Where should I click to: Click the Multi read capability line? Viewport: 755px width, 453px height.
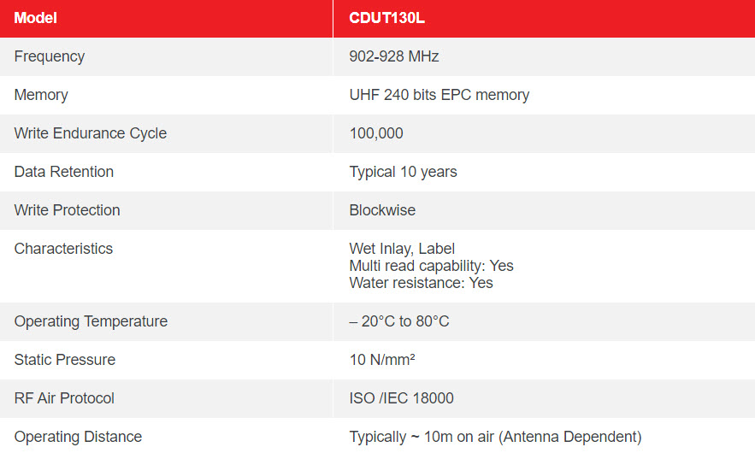tap(432, 266)
